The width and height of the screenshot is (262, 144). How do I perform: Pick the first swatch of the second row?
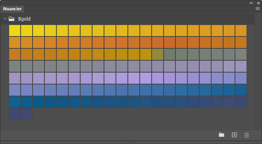coord(15,42)
